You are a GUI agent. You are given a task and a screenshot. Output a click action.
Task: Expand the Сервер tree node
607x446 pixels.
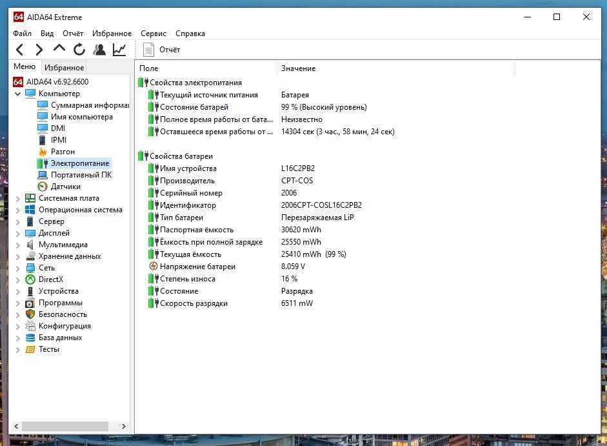pyautogui.click(x=17, y=221)
